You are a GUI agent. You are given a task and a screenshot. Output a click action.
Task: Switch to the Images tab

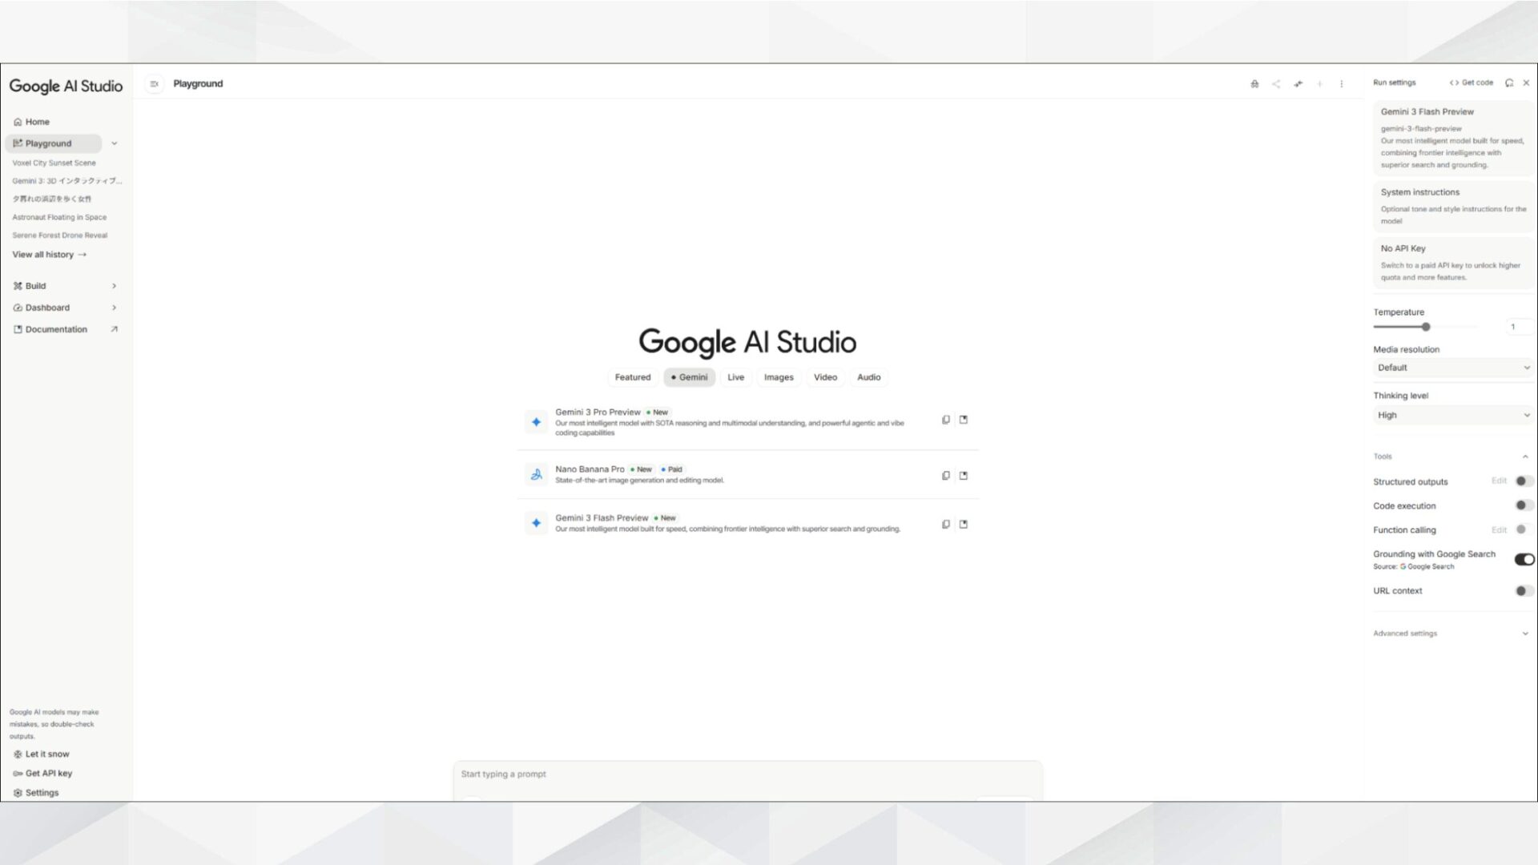(778, 377)
